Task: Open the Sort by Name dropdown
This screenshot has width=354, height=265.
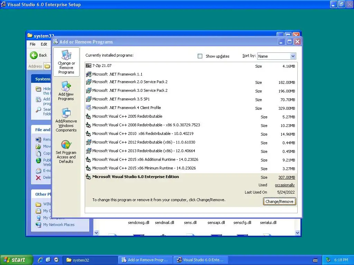Action: pos(293,56)
